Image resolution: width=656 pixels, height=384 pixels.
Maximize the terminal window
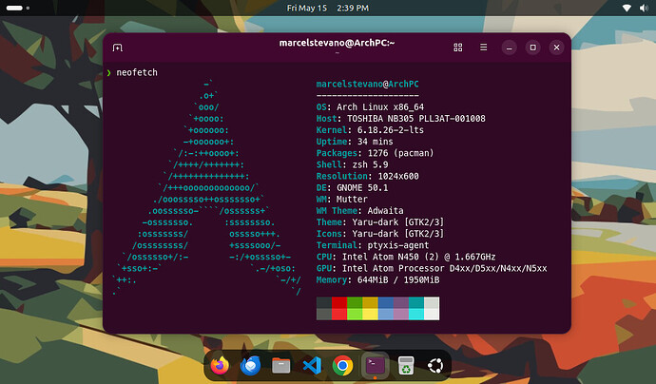coord(533,48)
